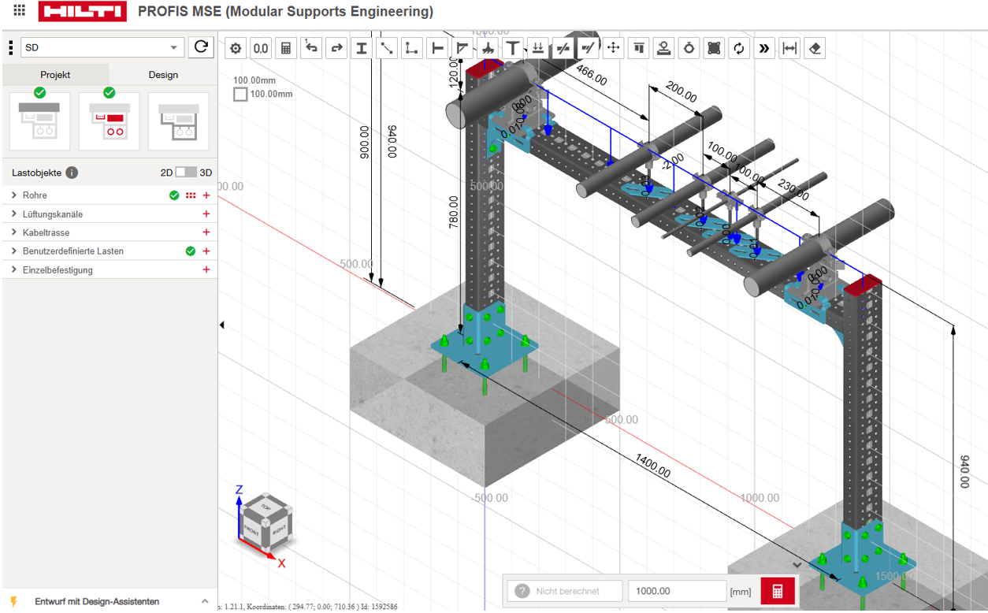Click the 1000.00 mm input field
This screenshot has width=988, height=613.
[x=677, y=591]
